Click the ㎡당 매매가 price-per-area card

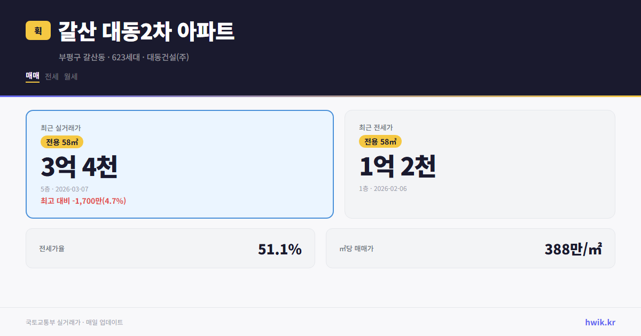click(470, 248)
